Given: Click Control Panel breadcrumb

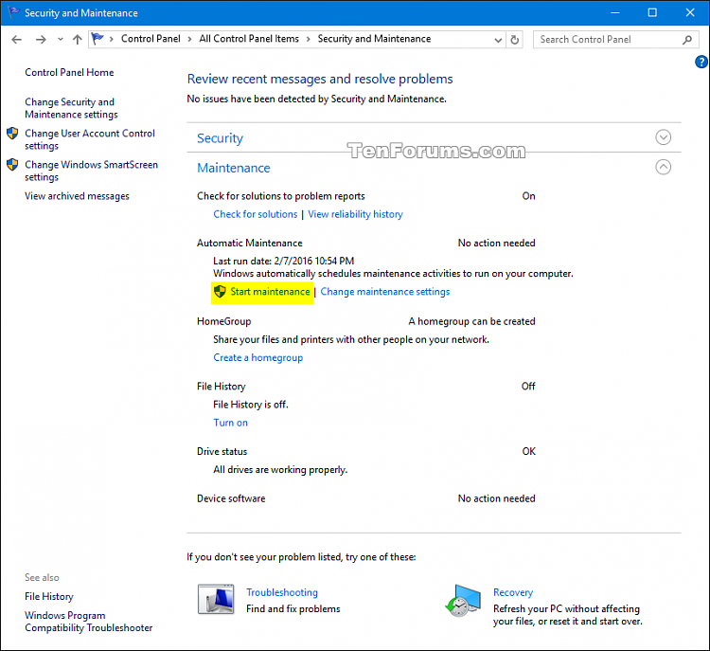Looking at the screenshot, I should click(x=151, y=39).
